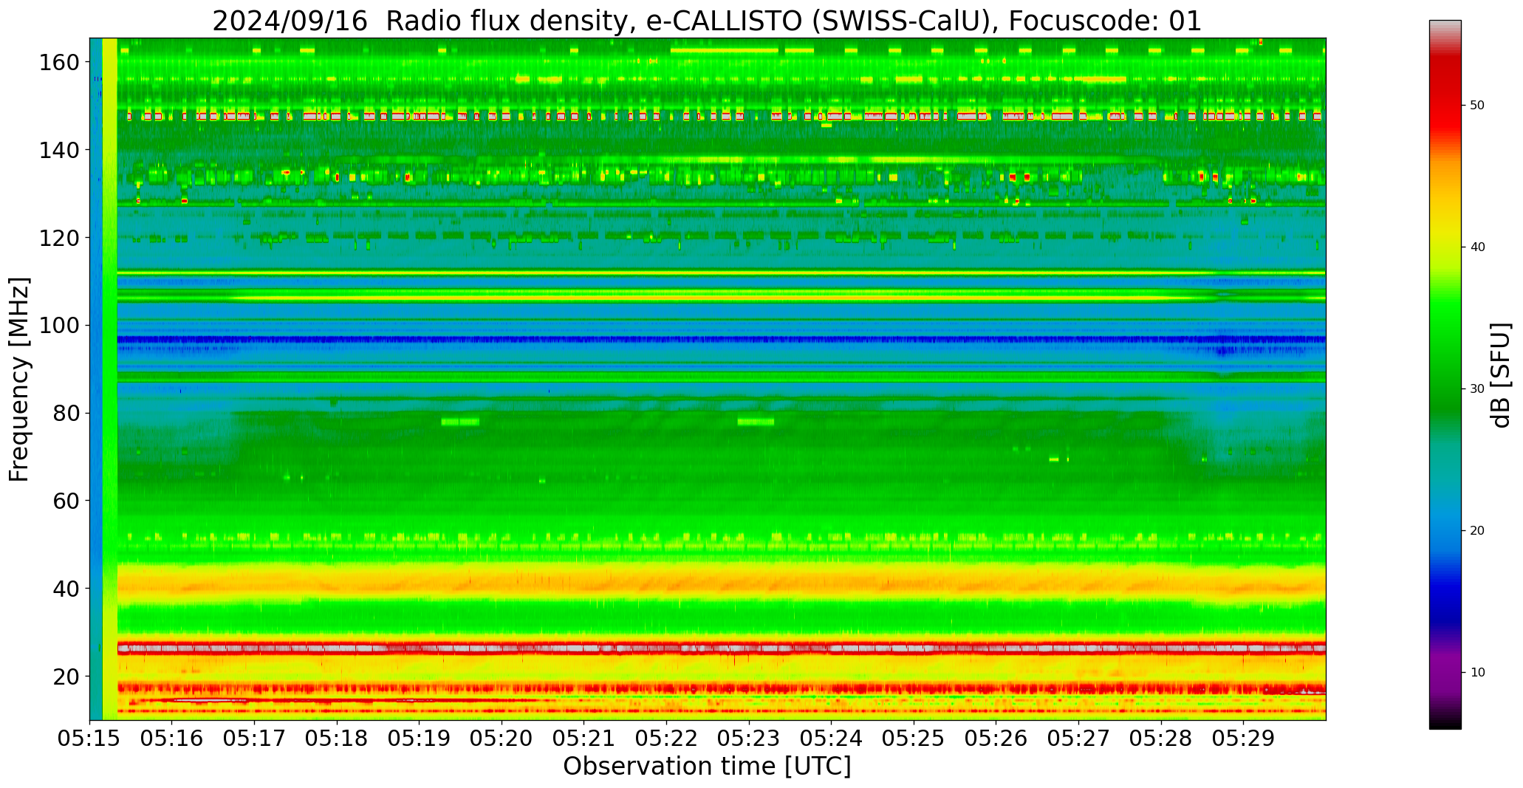Click the 05:21 time tick label
Screen dimensions: 1523x788
pyautogui.click(x=584, y=739)
